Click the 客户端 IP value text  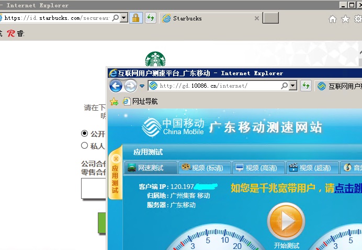coord(183,186)
